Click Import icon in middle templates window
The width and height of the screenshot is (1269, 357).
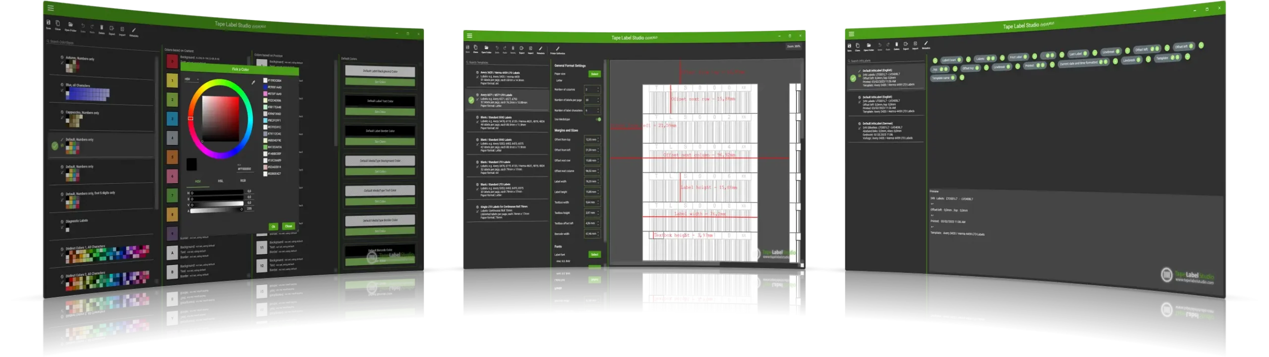click(530, 50)
